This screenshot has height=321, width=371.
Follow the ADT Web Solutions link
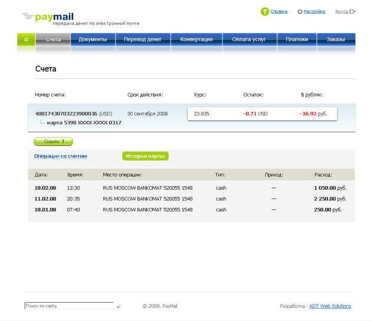coord(330,306)
